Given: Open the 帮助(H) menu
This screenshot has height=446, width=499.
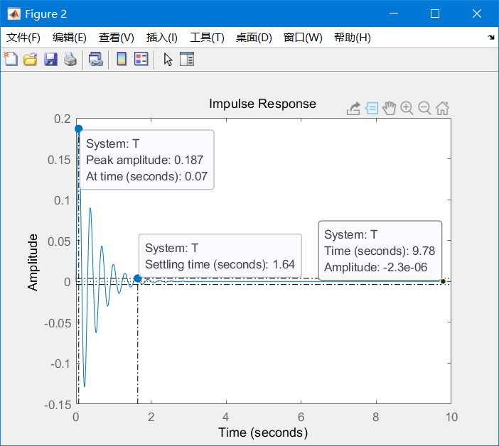Looking at the screenshot, I should 353,38.
